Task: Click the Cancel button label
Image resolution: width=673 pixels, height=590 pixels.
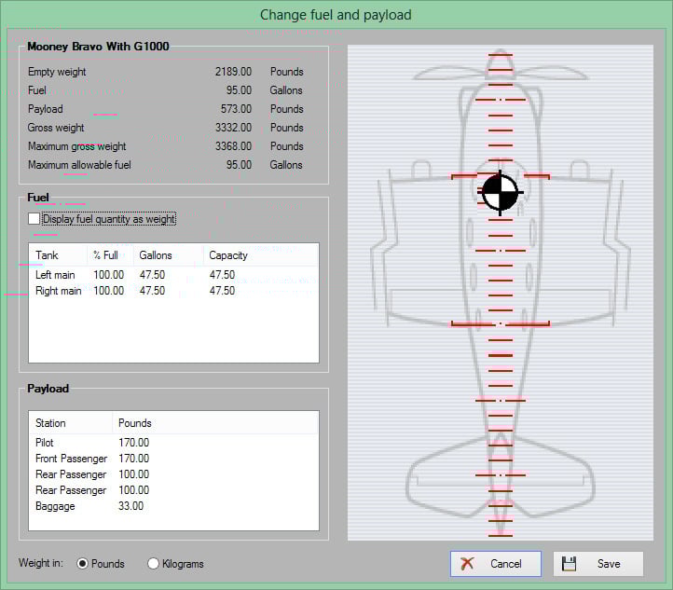Action: pos(506,563)
